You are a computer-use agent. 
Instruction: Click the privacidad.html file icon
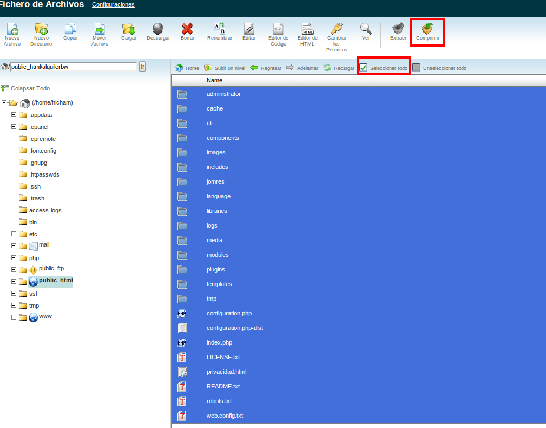click(182, 372)
